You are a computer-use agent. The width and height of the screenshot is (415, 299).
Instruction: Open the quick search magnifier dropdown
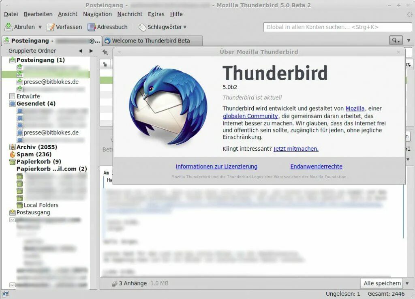pos(396,41)
